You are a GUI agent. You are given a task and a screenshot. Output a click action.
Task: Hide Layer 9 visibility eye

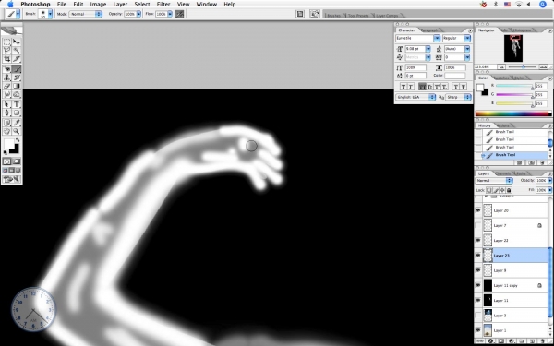point(478,270)
